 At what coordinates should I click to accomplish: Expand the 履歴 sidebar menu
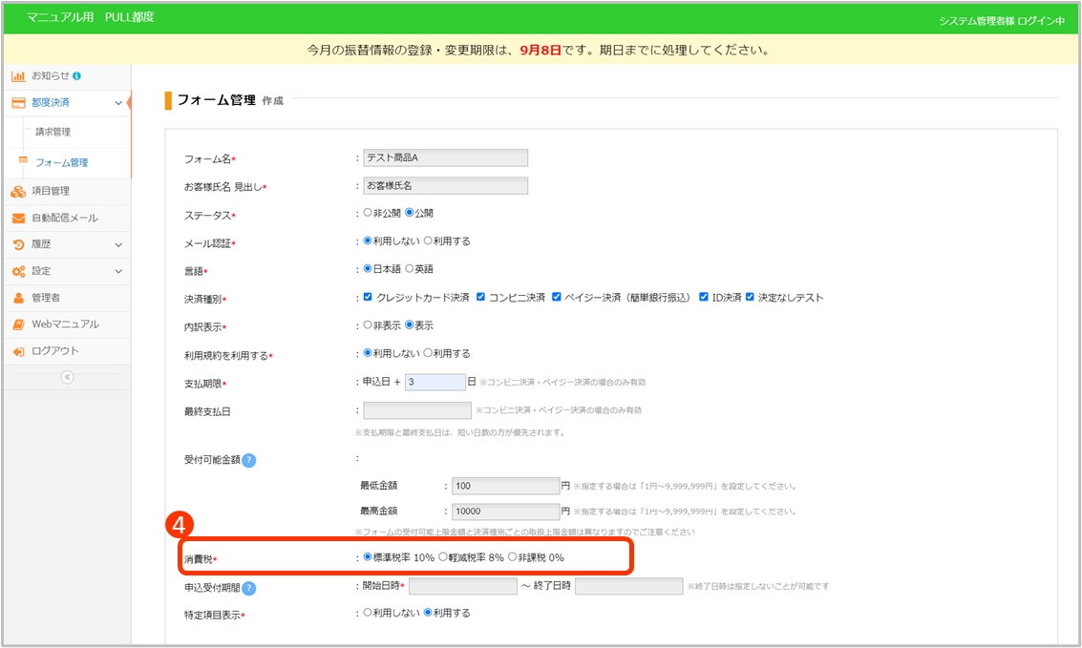point(117,244)
